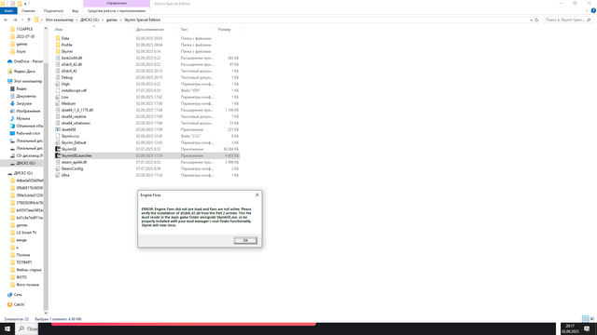This screenshot has width=597, height=335.
Task: Select the Medium config file icon
Action: [x=58, y=103]
